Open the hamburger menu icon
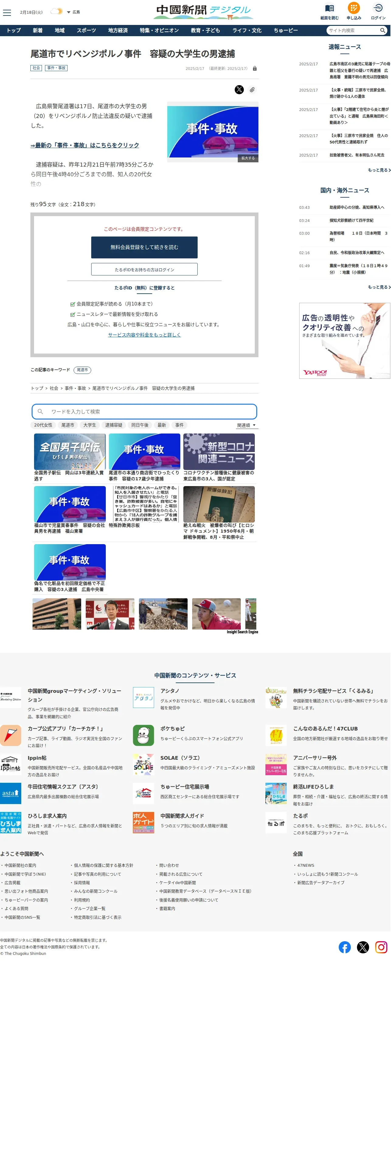 coord(7,12)
